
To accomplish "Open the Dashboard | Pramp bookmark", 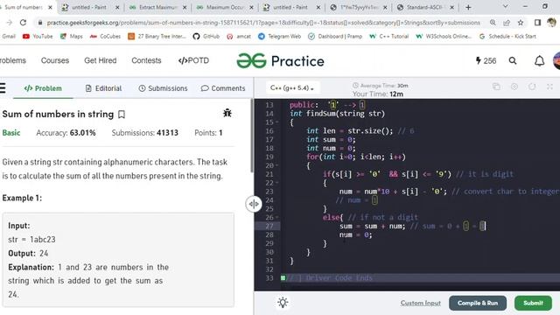I will 335,37.
